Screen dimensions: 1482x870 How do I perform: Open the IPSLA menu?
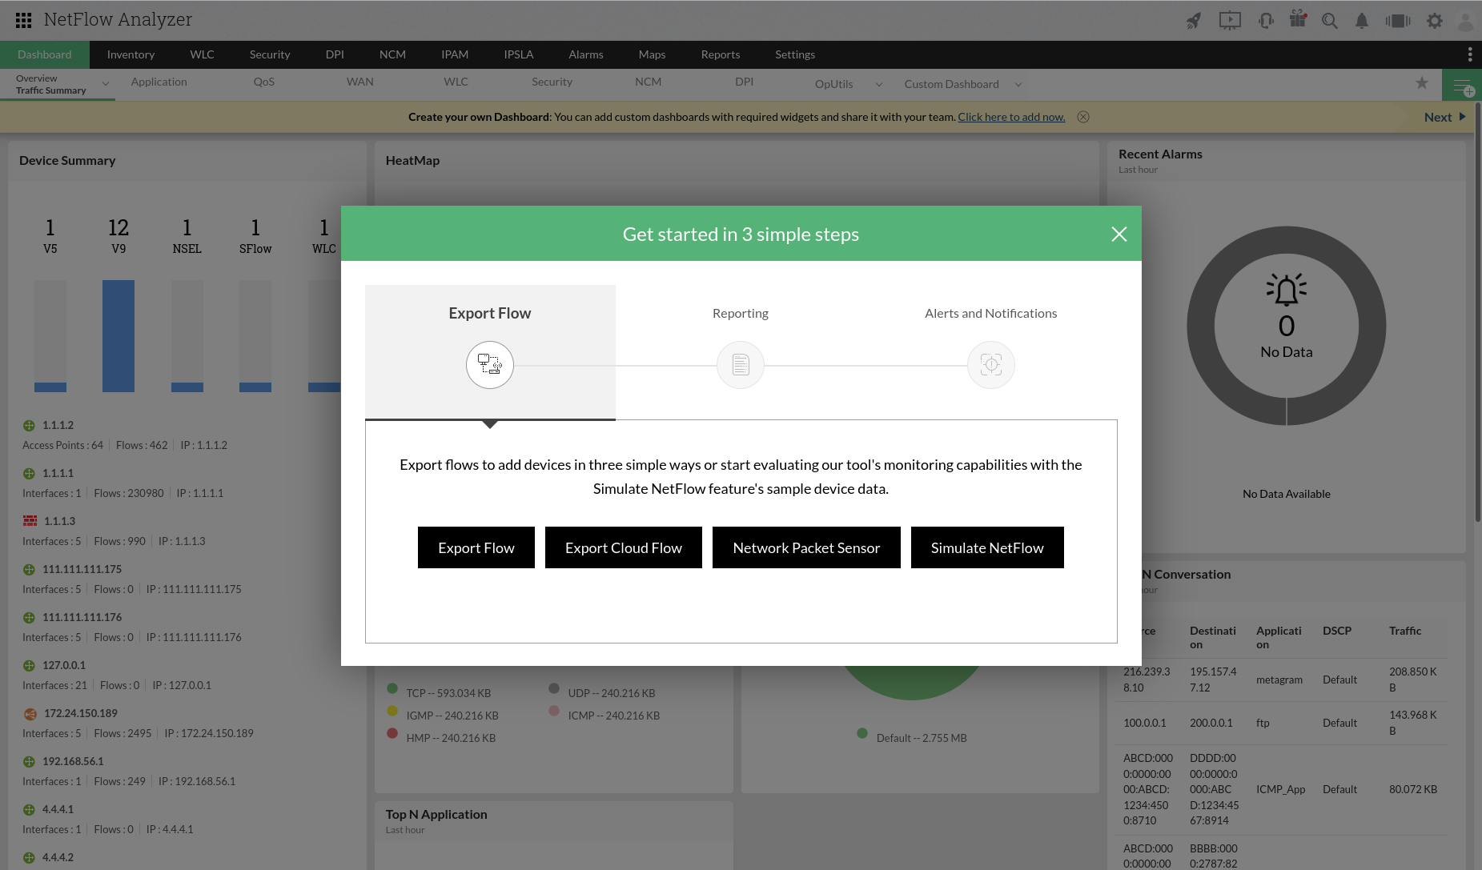519,54
